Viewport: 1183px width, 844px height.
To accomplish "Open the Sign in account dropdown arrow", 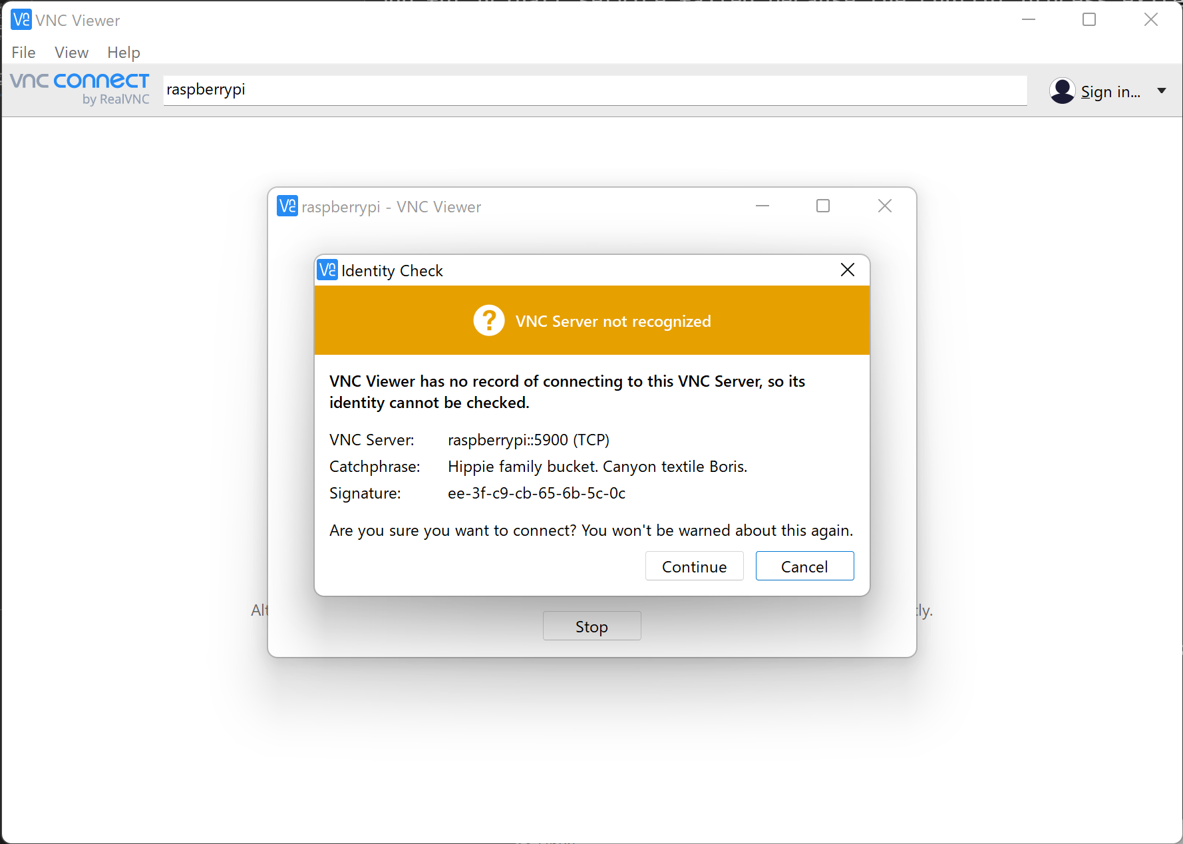I will (x=1162, y=91).
